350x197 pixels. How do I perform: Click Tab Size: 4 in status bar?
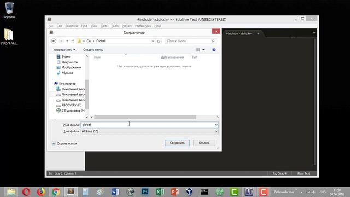[x=279, y=173]
